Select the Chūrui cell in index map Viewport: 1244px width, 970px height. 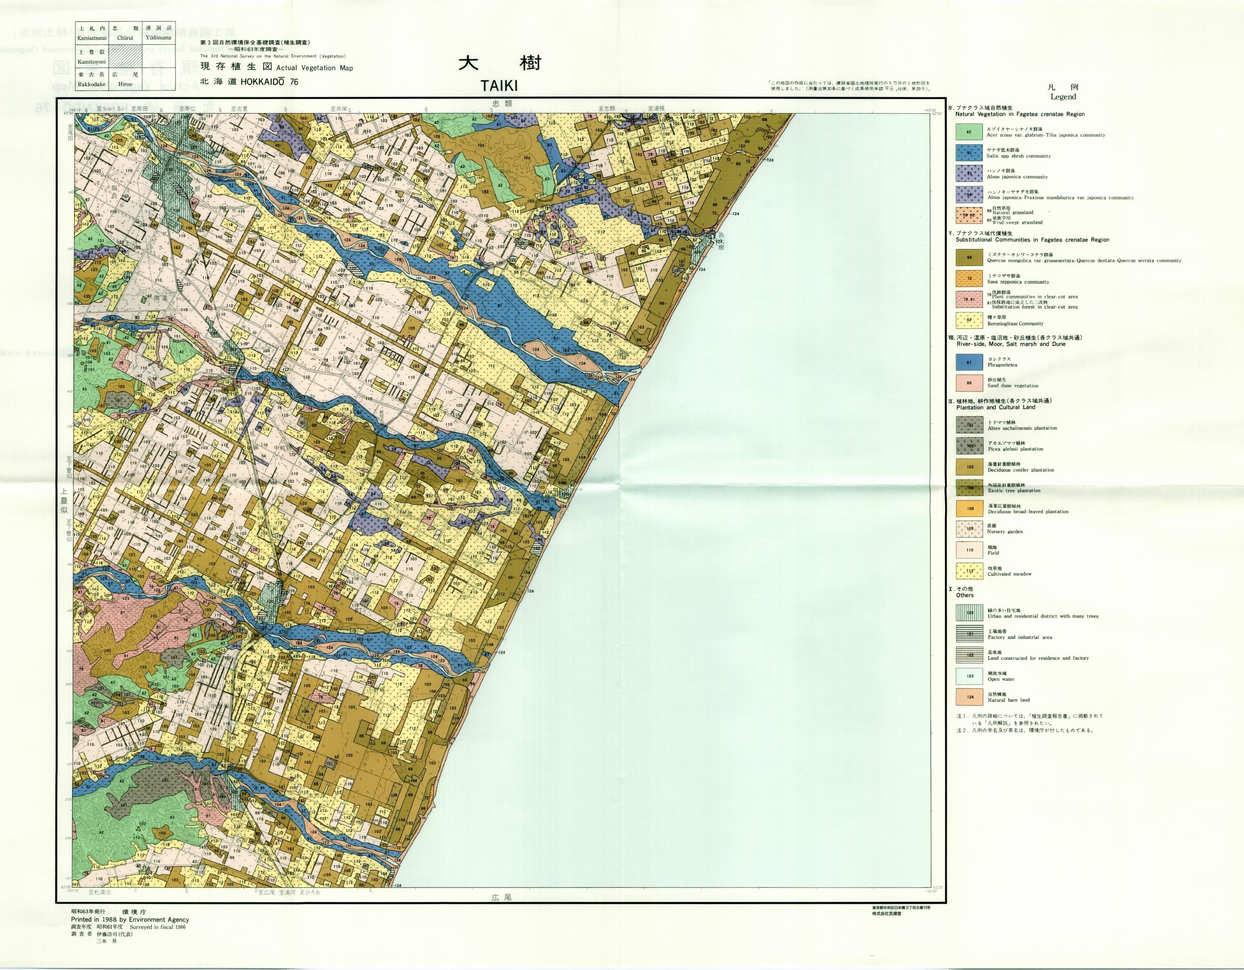(125, 33)
